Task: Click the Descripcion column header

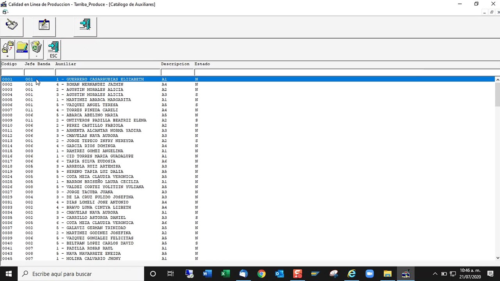Action: click(x=175, y=64)
